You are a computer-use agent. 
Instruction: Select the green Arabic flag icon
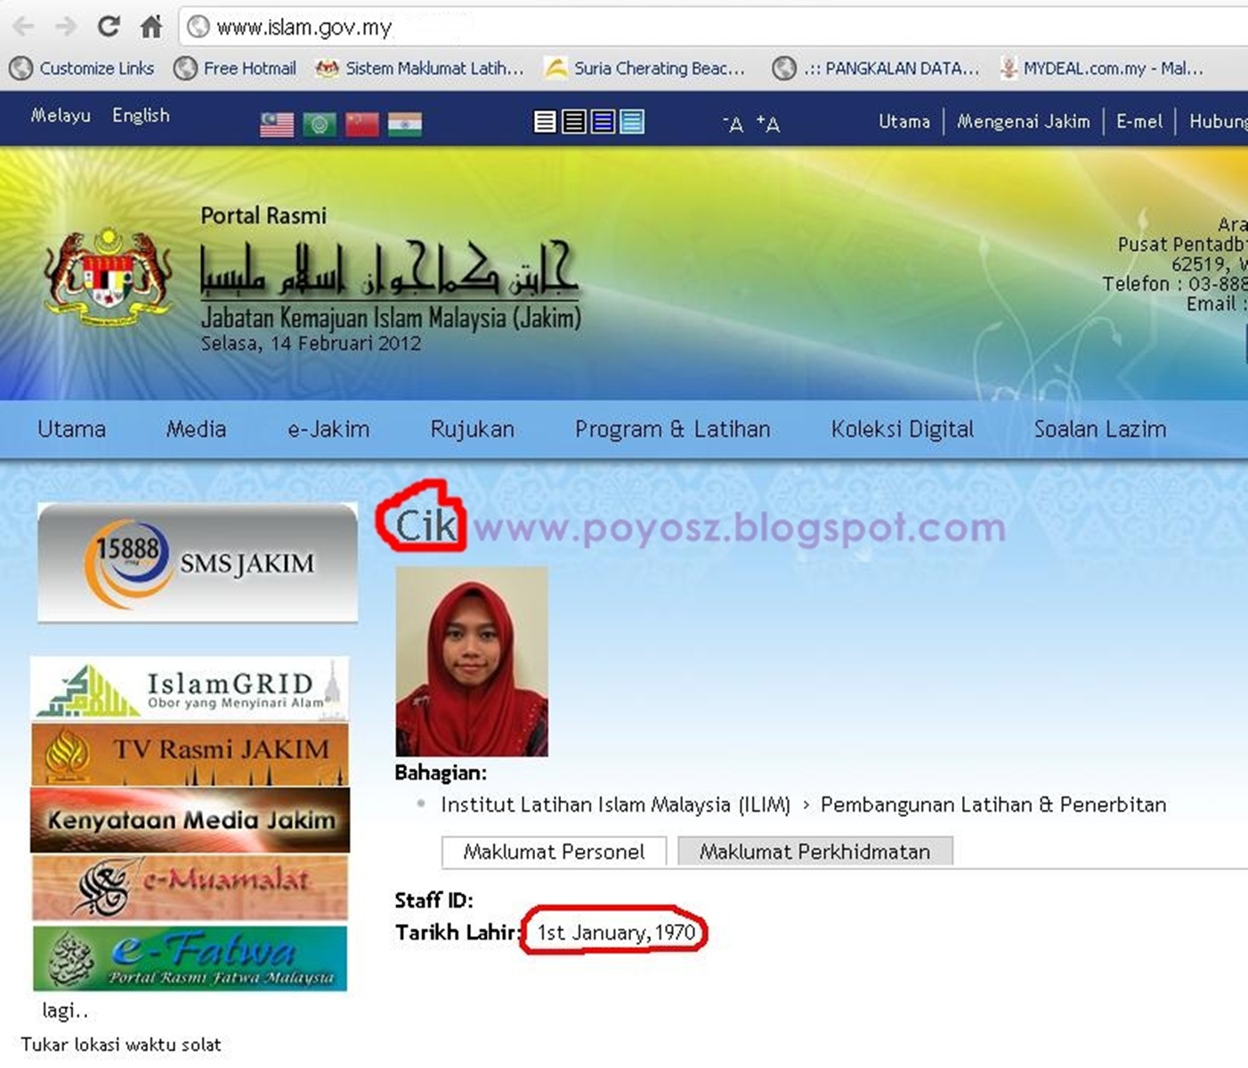click(320, 124)
